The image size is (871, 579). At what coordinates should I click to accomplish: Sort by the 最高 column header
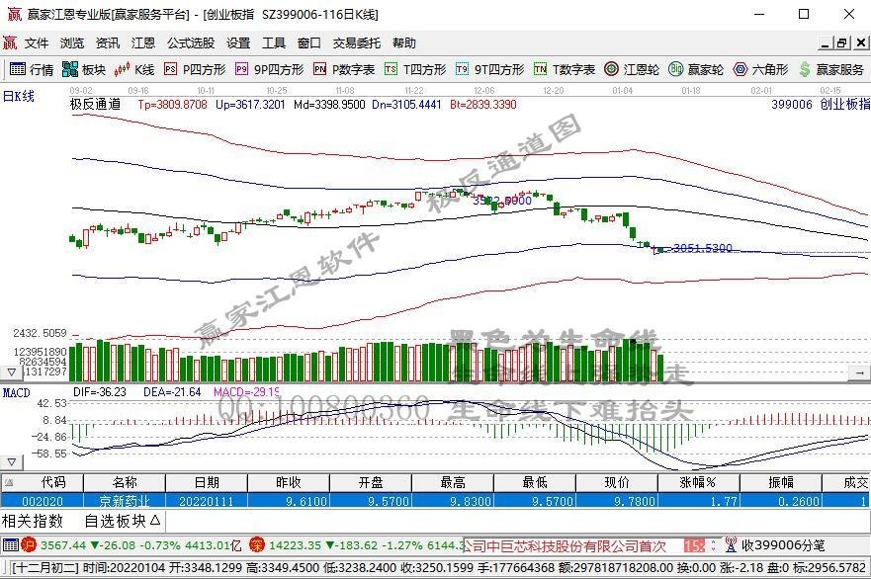tap(453, 482)
